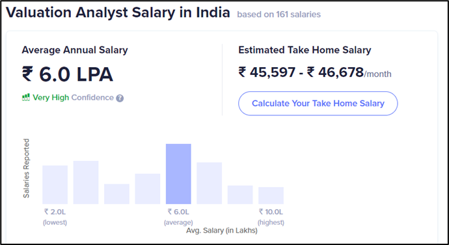Select the seventh histogram bar
Image resolution: width=449 pixels, height=245 pixels.
click(240, 195)
